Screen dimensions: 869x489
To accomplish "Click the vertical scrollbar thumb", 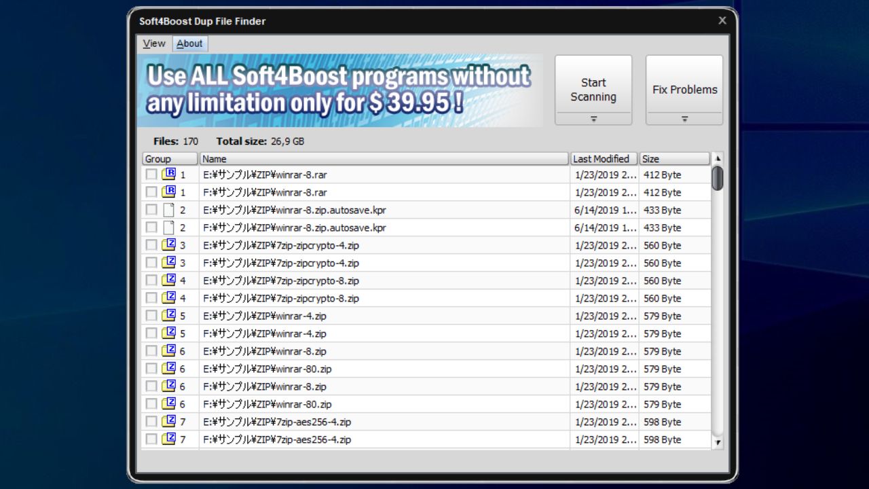I will point(718,178).
